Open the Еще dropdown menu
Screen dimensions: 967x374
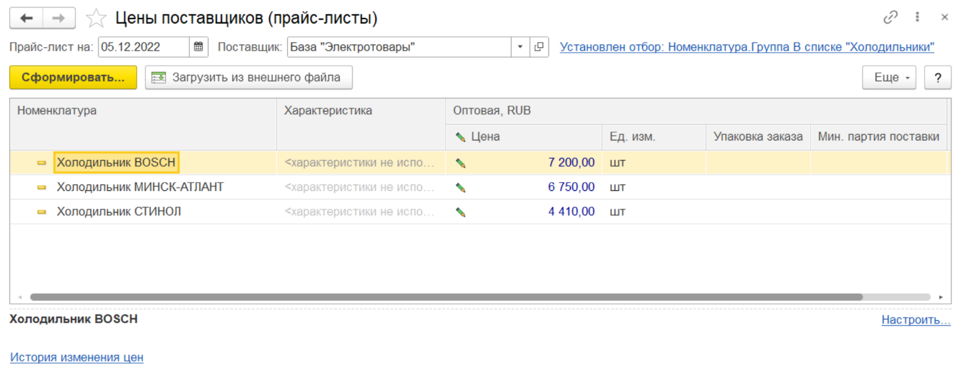pyautogui.click(x=888, y=77)
